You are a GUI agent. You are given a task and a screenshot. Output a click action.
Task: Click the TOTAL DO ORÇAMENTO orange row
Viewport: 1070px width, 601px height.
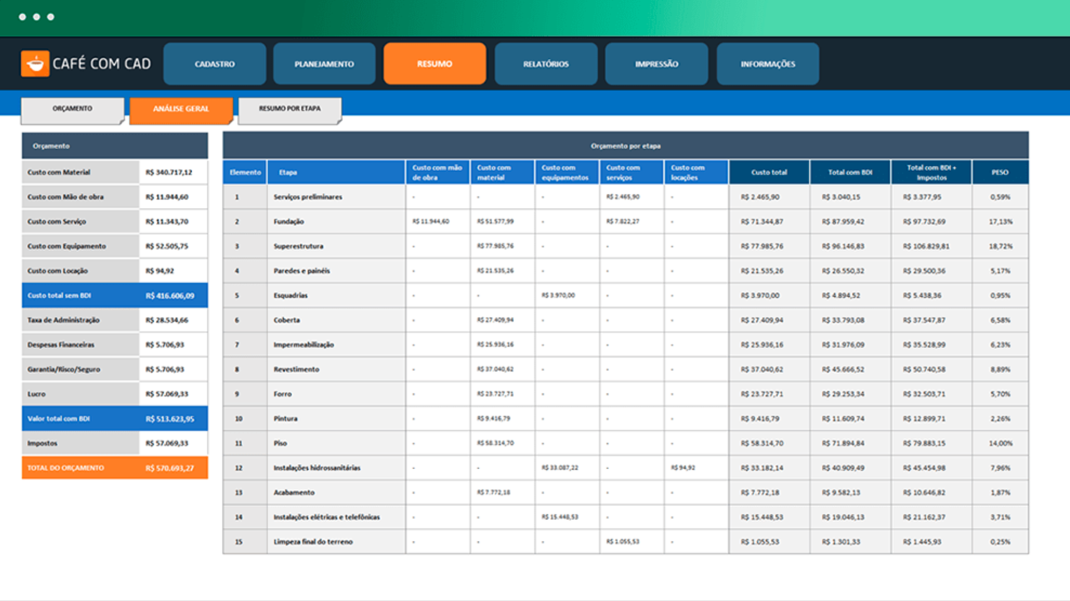coord(115,468)
